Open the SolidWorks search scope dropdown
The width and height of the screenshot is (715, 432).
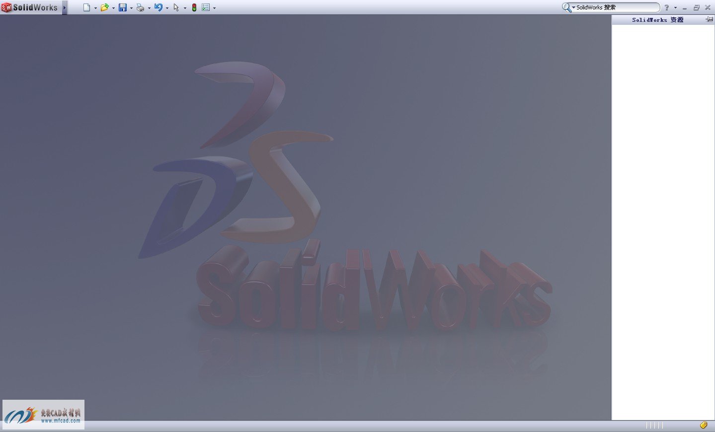[x=573, y=7]
